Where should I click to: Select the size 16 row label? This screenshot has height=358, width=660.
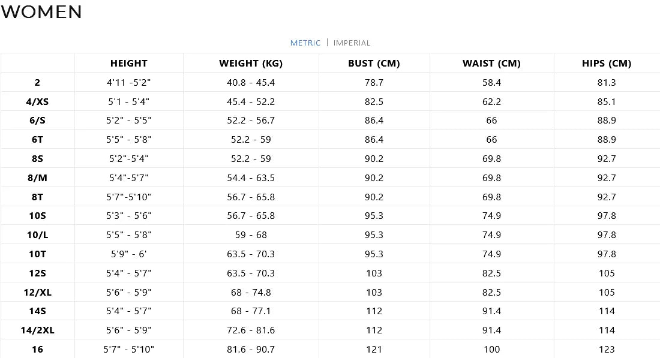(37, 350)
